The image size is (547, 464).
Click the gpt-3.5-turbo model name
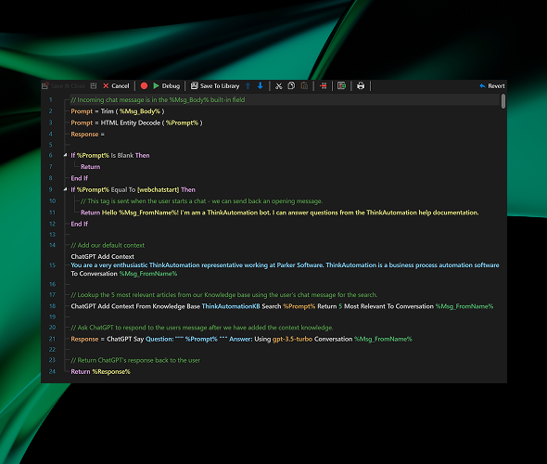[292, 339]
